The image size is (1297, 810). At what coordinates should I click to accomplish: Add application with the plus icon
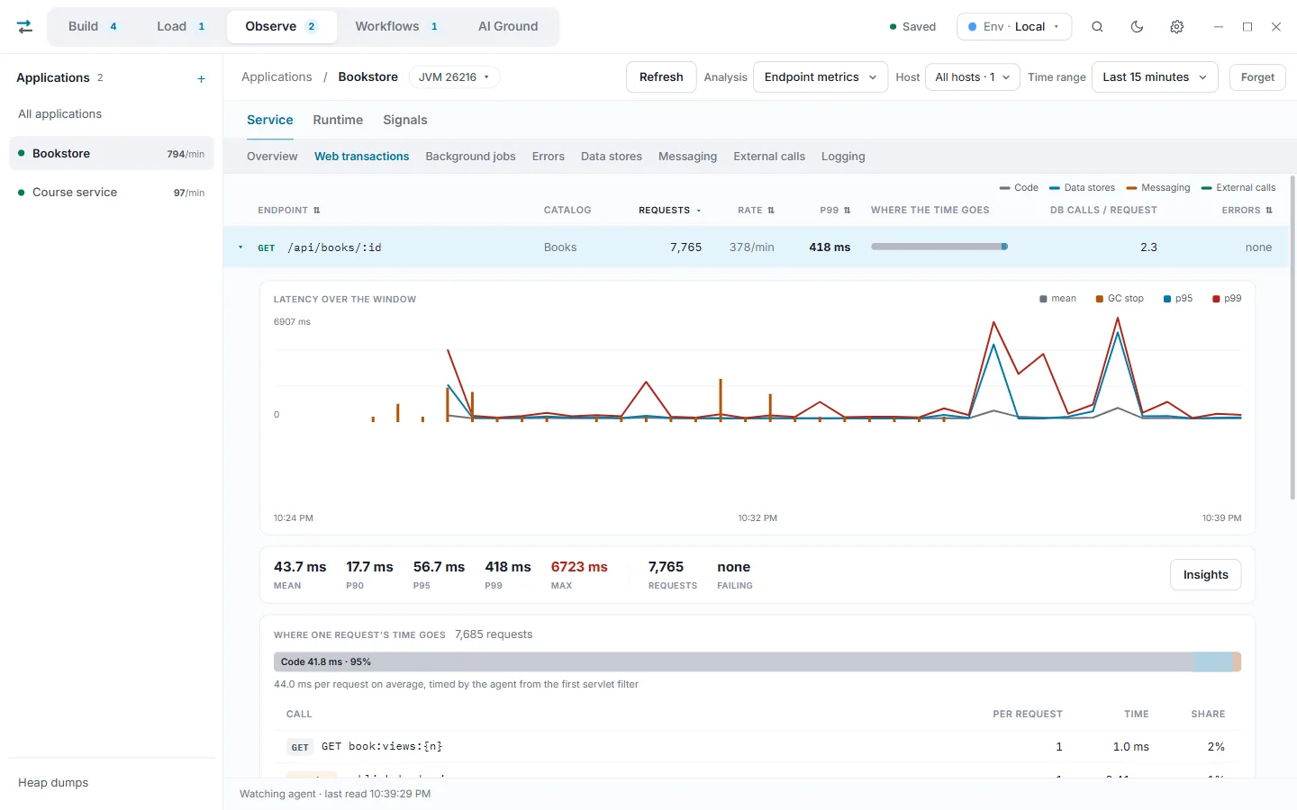[201, 79]
